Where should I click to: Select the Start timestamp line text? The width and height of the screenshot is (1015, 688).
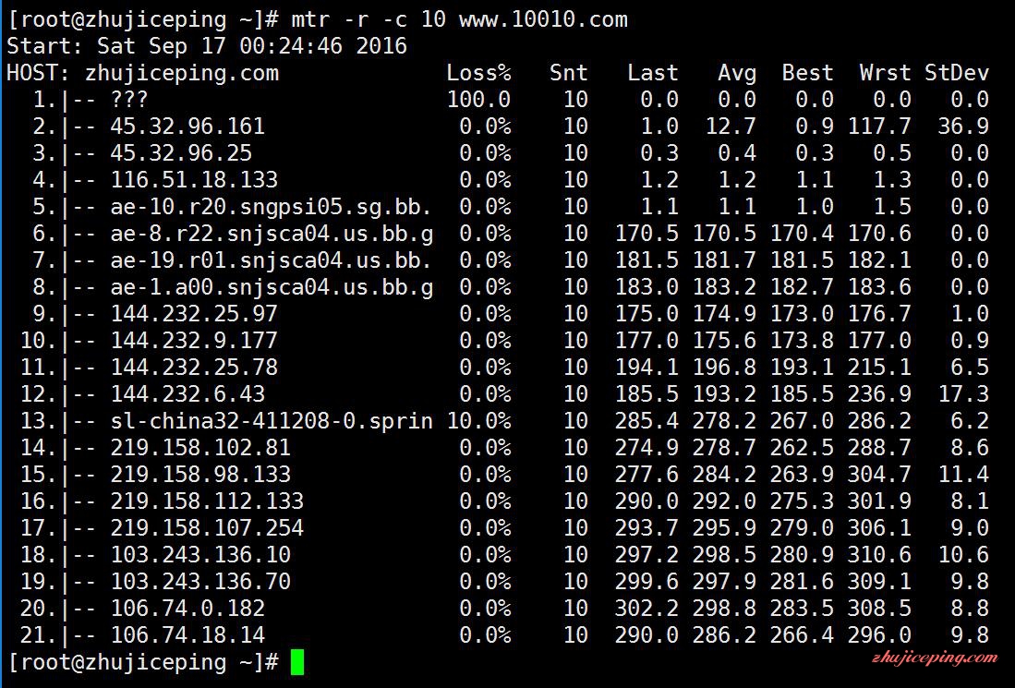point(207,46)
